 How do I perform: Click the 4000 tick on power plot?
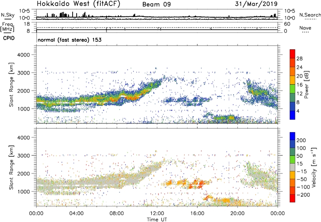pos(24,55)
